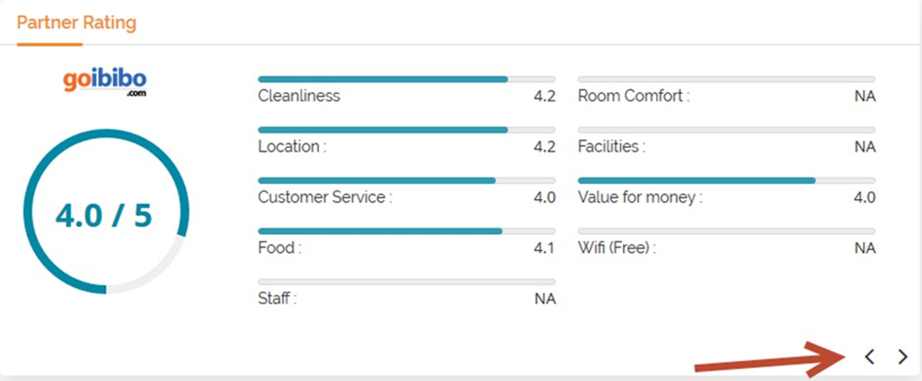The height and width of the screenshot is (381, 922).
Task: Click the previous arrow chevron
Action: pos(870,356)
